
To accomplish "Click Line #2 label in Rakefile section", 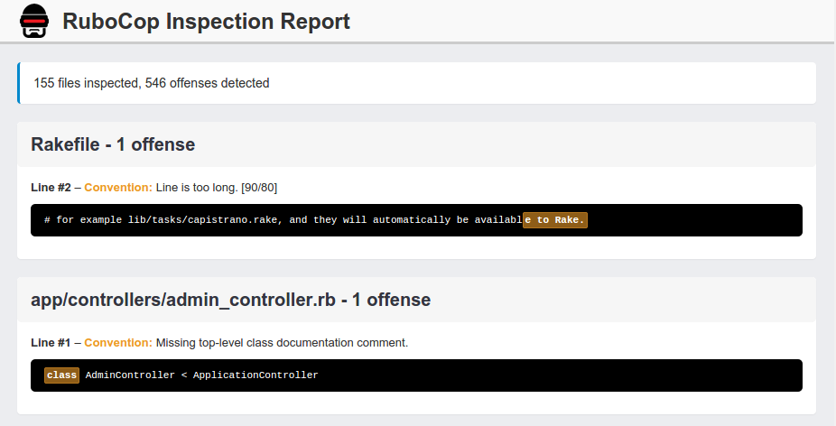I will (51, 188).
